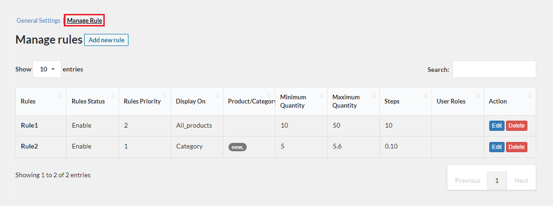Click Add new rule button
Viewport: 553px width, 206px height.
pyautogui.click(x=106, y=40)
